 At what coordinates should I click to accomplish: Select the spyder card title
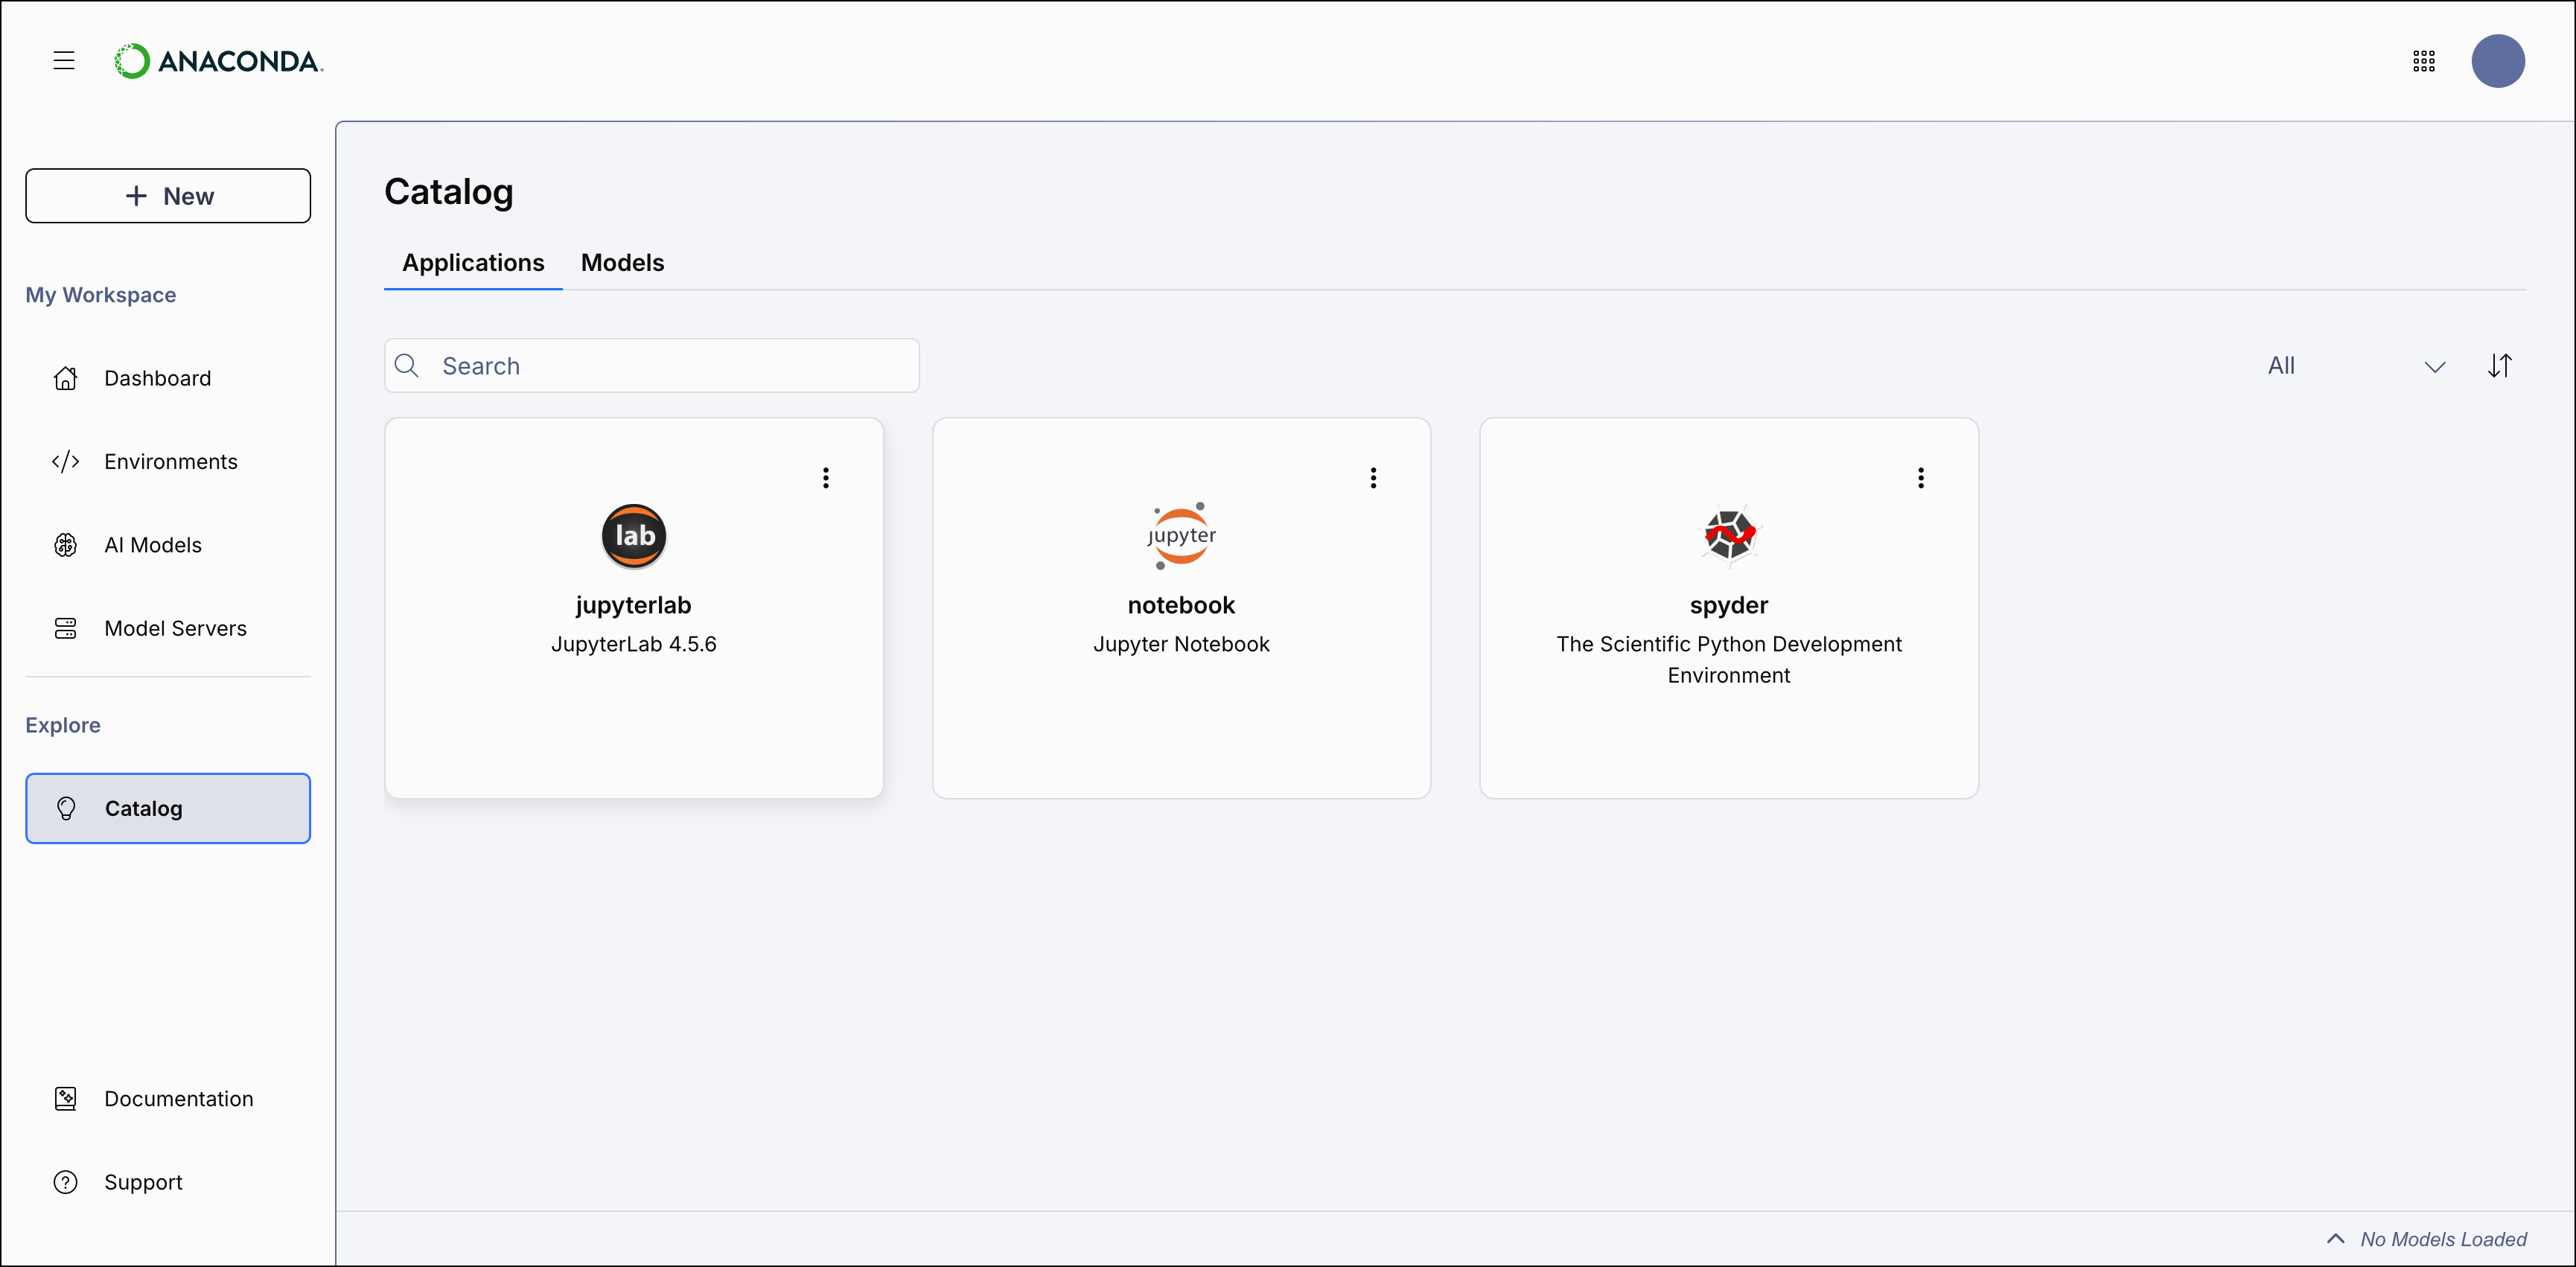(x=1729, y=605)
